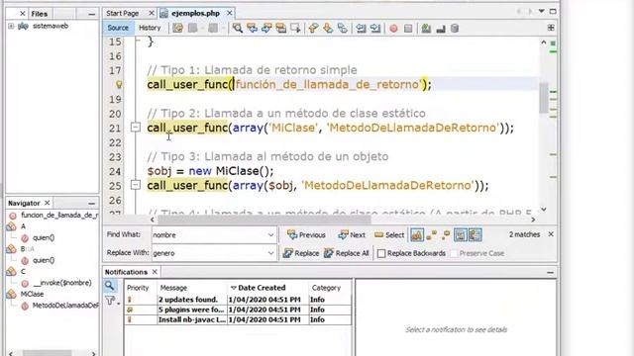Click the Find Selection magnifier icon
This screenshot has width=634, height=356.
238,28
